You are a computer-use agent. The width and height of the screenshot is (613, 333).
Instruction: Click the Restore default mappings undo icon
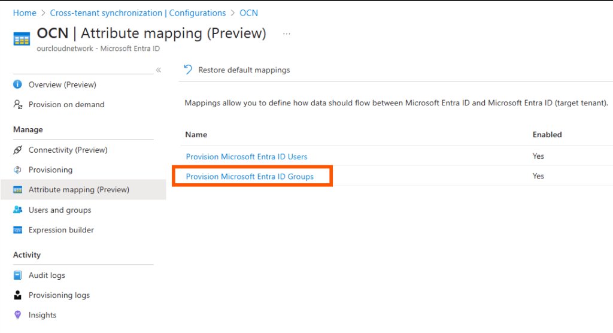coord(188,69)
